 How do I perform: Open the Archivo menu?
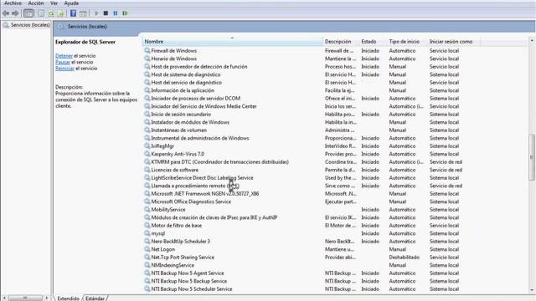(x=13, y=3)
